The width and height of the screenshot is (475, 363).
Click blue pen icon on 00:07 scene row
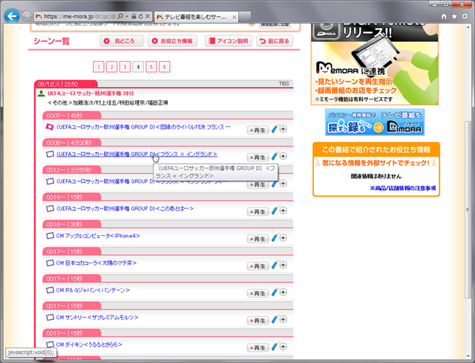pos(275,128)
